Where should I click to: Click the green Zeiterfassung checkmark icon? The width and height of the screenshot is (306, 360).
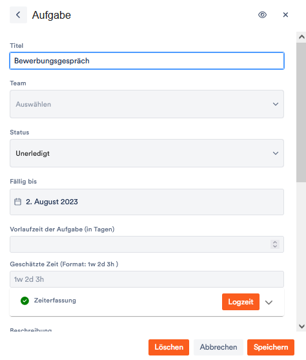click(x=25, y=301)
